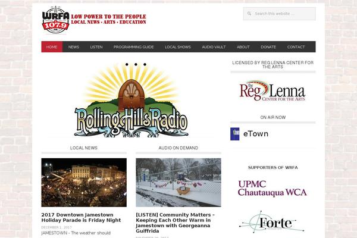Click the search magnifier icon
Viewport: 357px width, 238px height.
point(249,14)
